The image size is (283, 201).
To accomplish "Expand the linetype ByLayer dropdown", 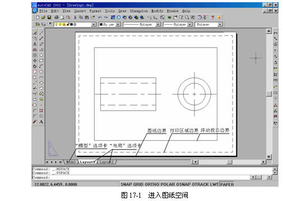I will click(x=158, y=25).
